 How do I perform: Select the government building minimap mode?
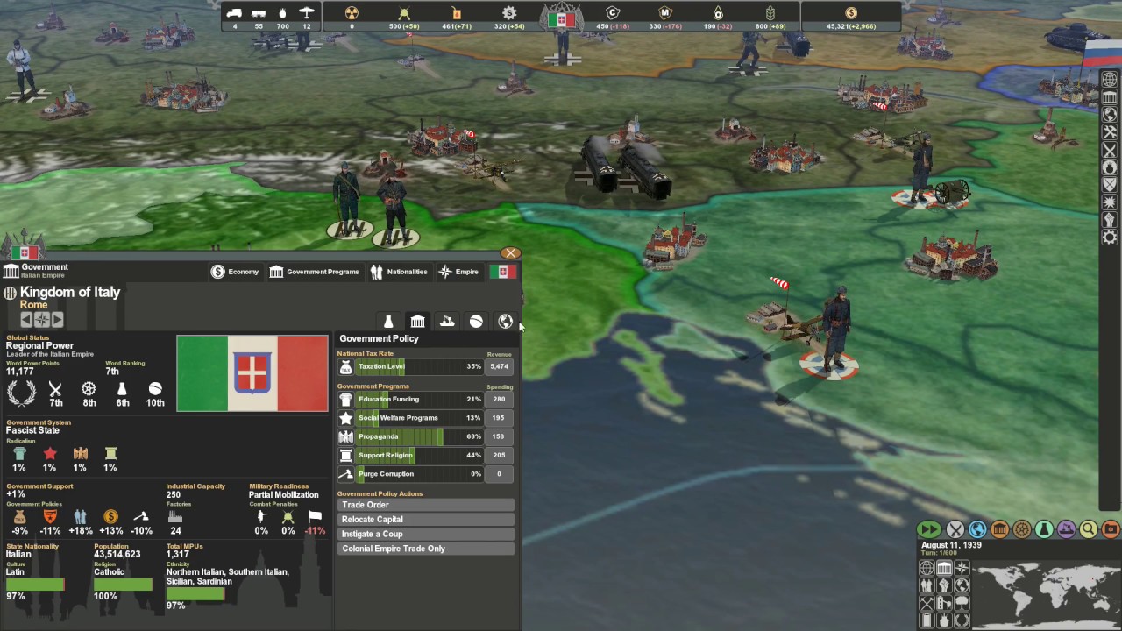(x=944, y=568)
